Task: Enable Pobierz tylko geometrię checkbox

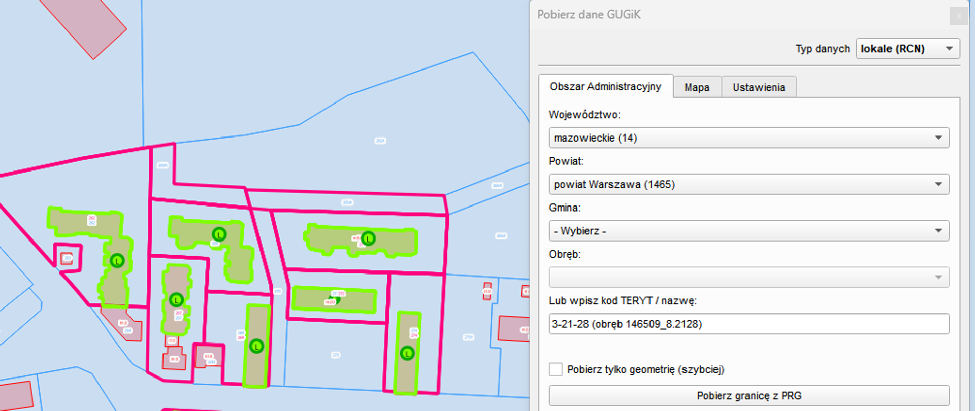Action: pyautogui.click(x=556, y=369)
